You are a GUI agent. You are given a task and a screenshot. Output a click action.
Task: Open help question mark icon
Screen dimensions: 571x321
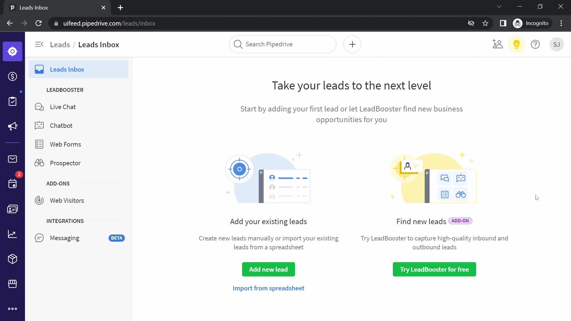[535, 44]
